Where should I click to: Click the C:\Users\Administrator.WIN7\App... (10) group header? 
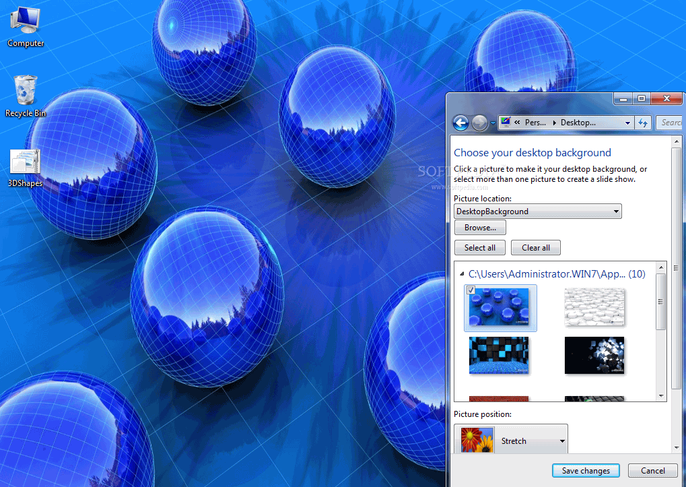pos(557,274)
